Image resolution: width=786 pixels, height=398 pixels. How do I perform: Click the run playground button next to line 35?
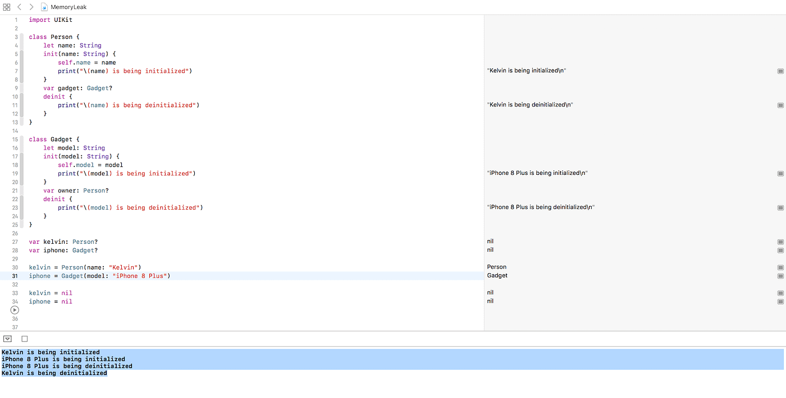15,309
